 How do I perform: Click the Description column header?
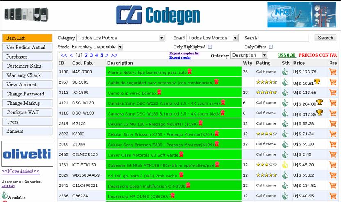[x=120, y=63]
